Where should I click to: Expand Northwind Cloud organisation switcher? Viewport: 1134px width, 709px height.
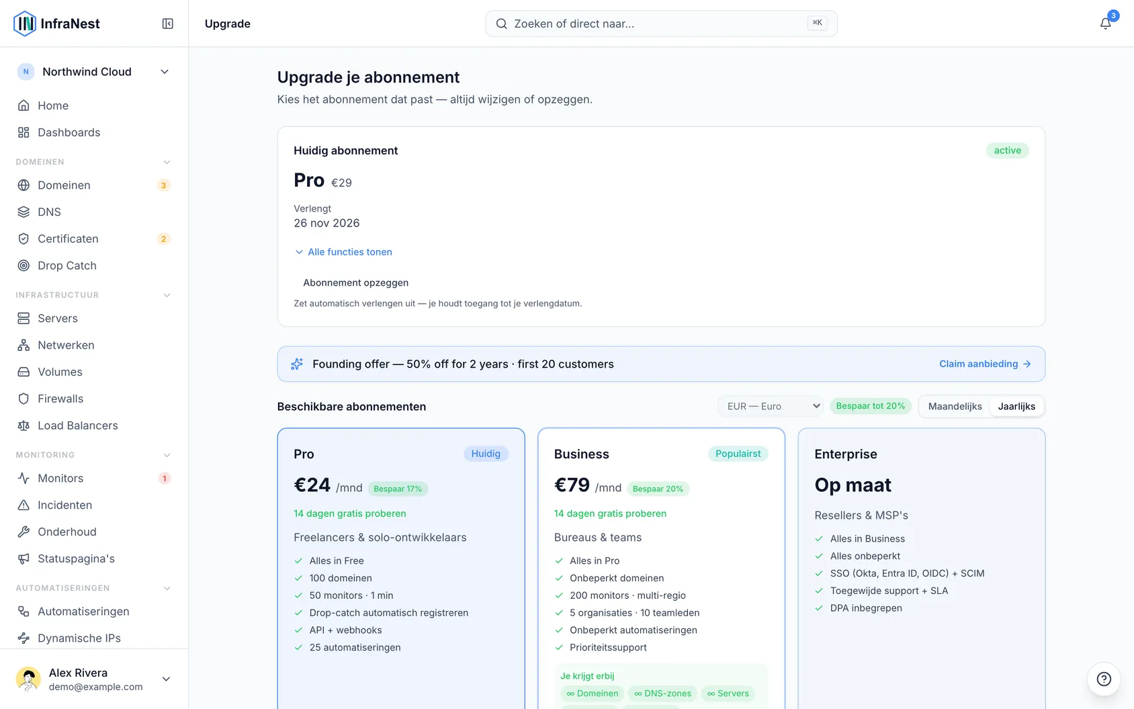click(x=94, y=72)
